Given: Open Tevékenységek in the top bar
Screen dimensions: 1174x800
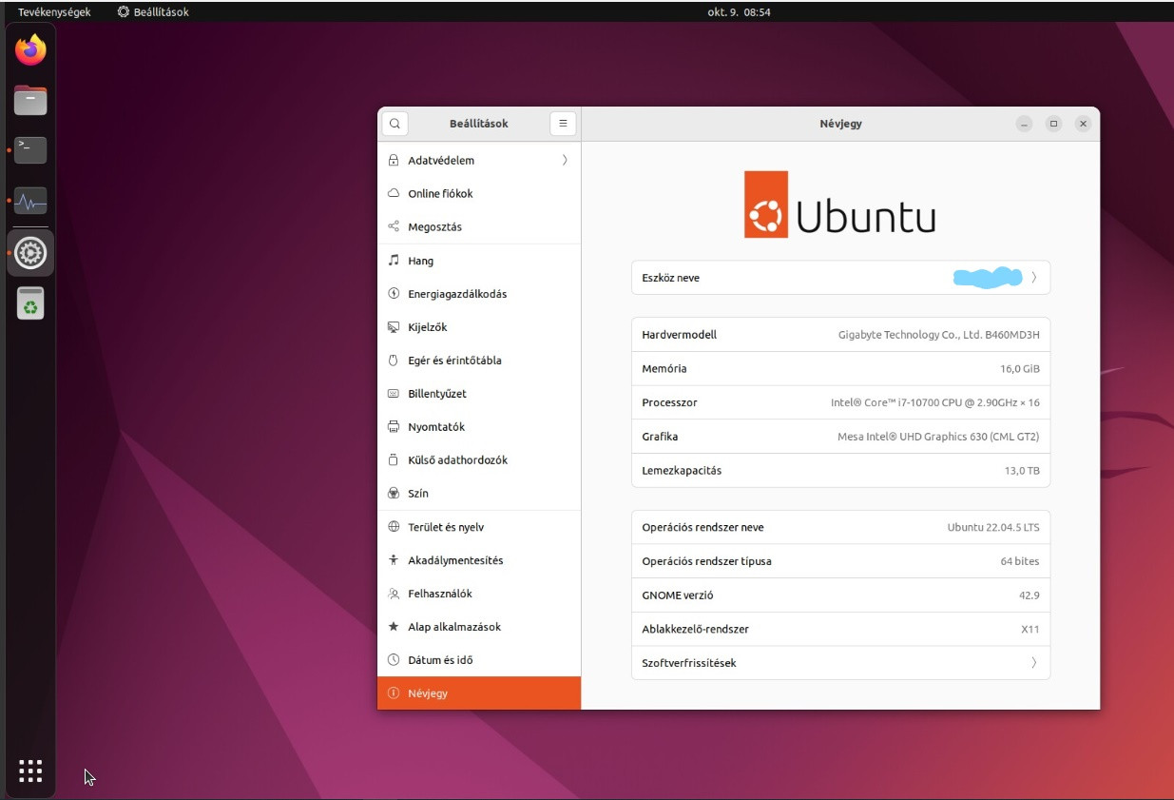Looking at the screenshot, I should click(54, 12).
